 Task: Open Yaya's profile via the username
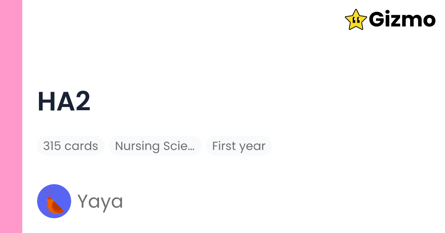(100, 202)
